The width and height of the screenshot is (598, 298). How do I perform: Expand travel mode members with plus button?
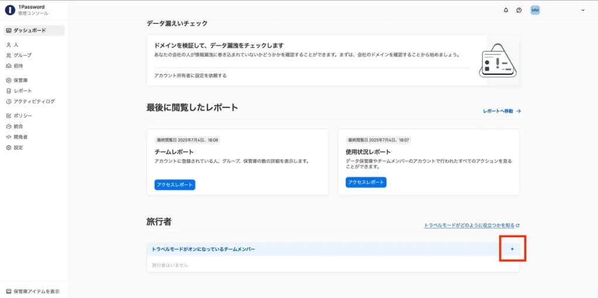point(512,249)
